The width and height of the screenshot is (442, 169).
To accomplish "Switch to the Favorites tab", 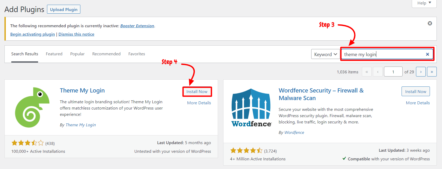I will tap(137, 54).
